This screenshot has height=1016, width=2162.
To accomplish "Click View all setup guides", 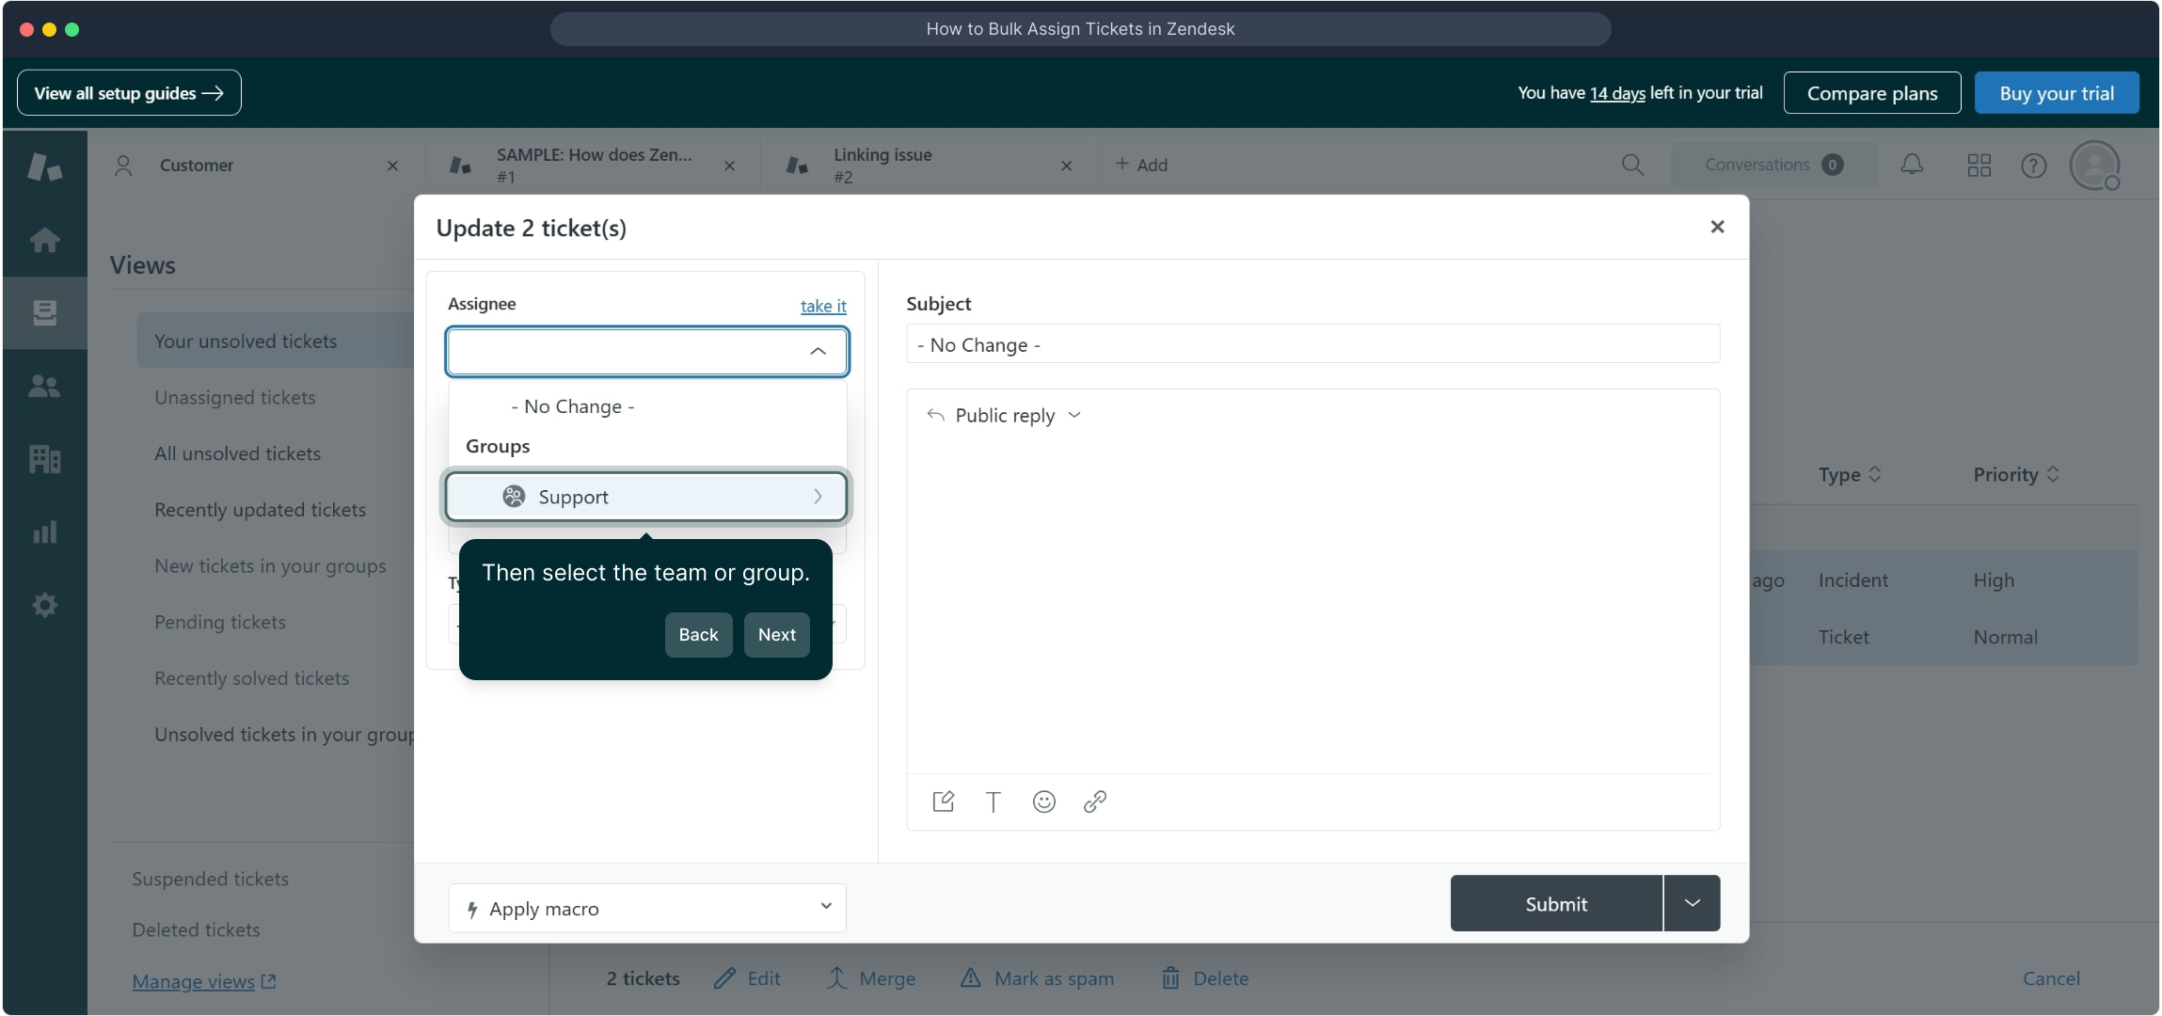I will 129,93.
